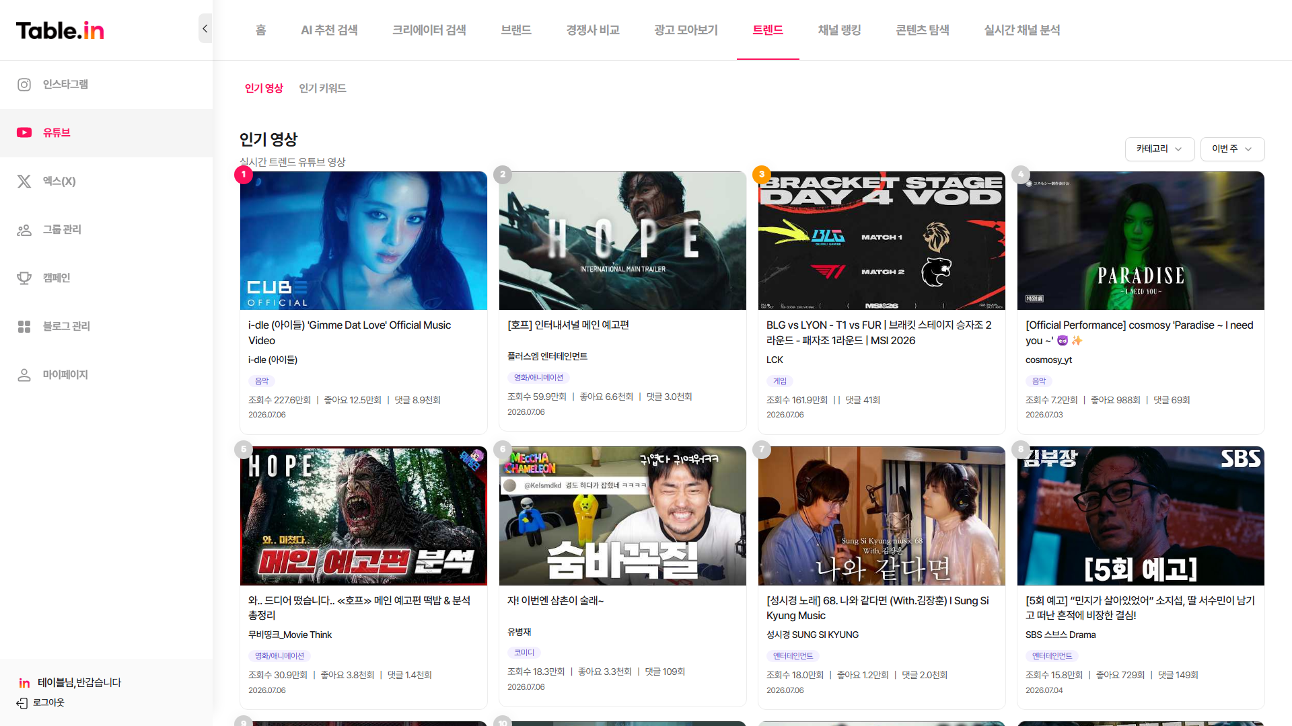Screen dimensions: 1292x726
Task: Click the YouTube icon in sidebar
Action: (24, 133)
